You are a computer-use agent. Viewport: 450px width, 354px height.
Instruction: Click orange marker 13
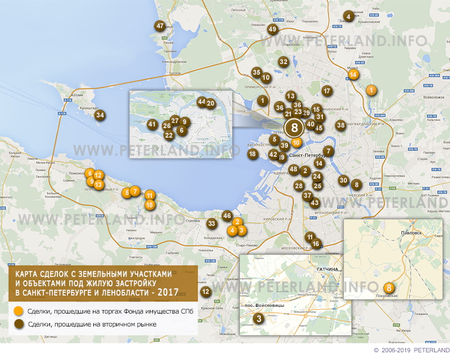[98, 185]
